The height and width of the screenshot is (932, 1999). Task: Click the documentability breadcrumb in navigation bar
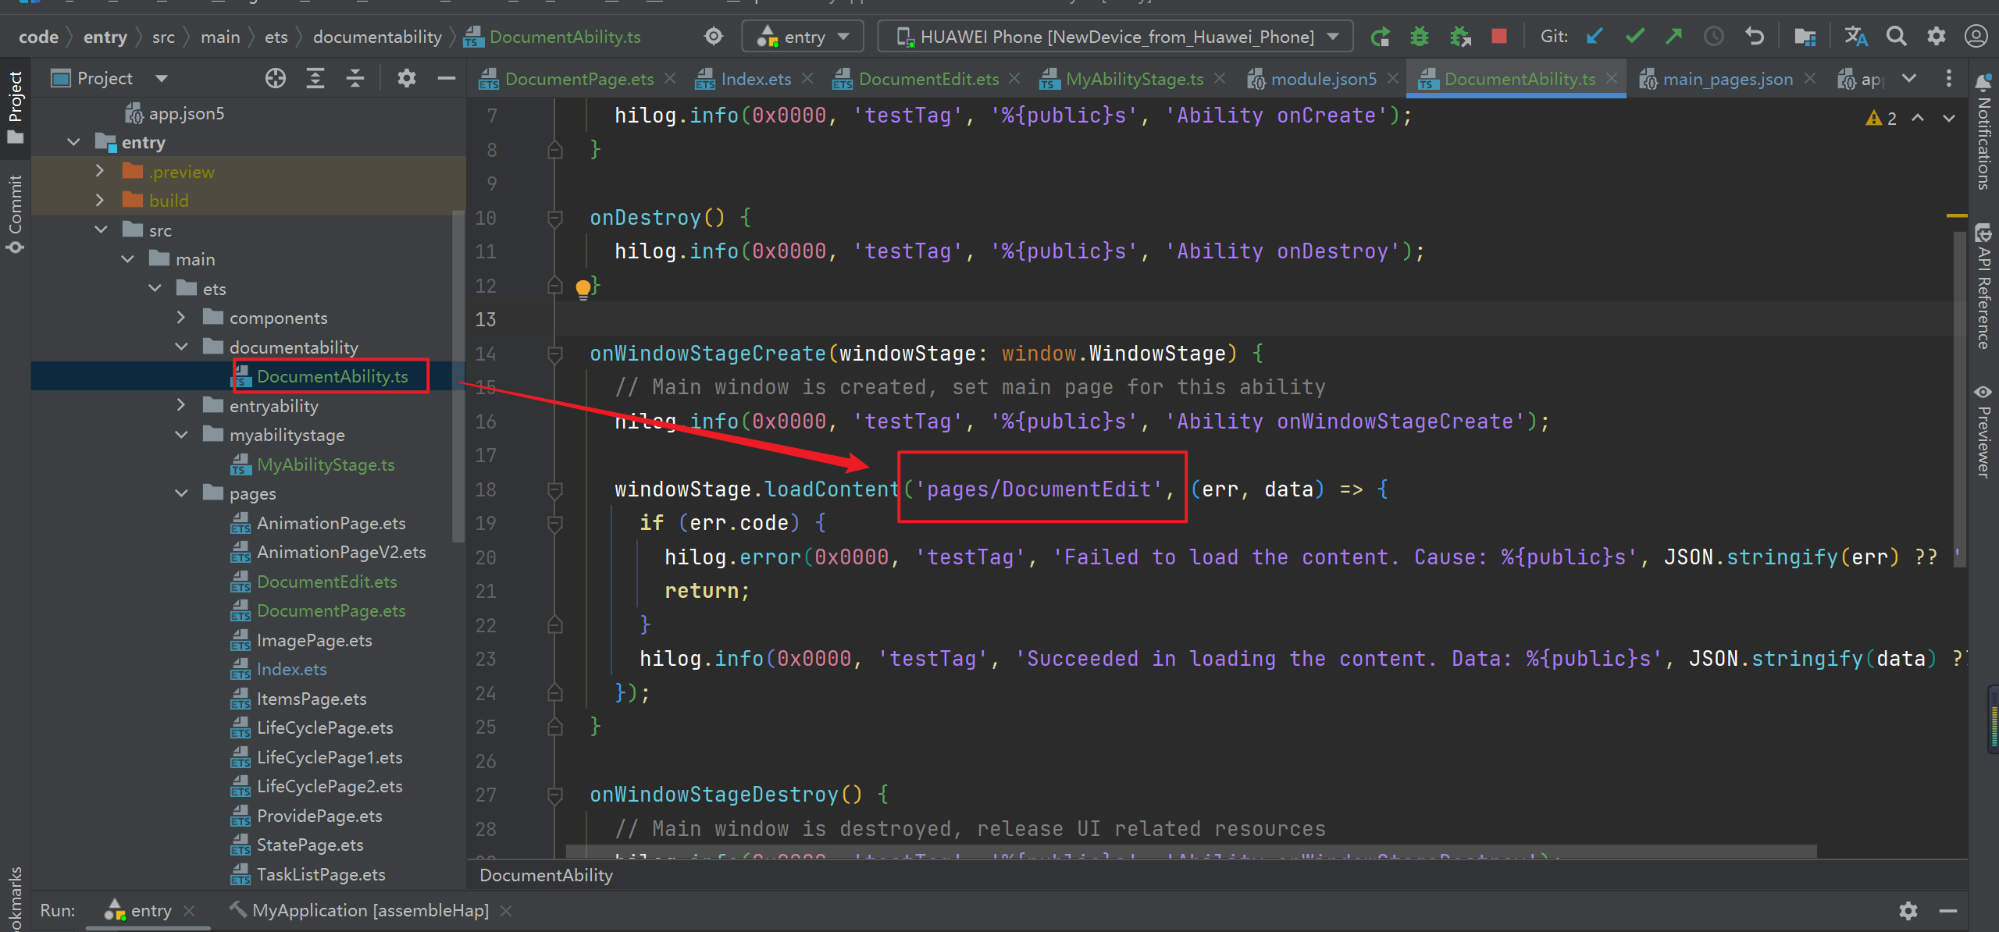(x=377, y=37)
